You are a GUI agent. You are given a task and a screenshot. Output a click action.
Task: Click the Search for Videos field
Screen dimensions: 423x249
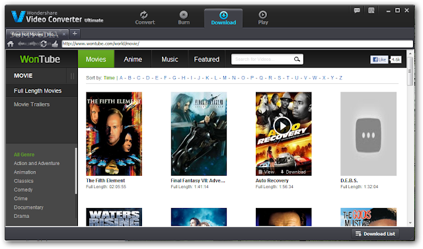click(263, 59)
